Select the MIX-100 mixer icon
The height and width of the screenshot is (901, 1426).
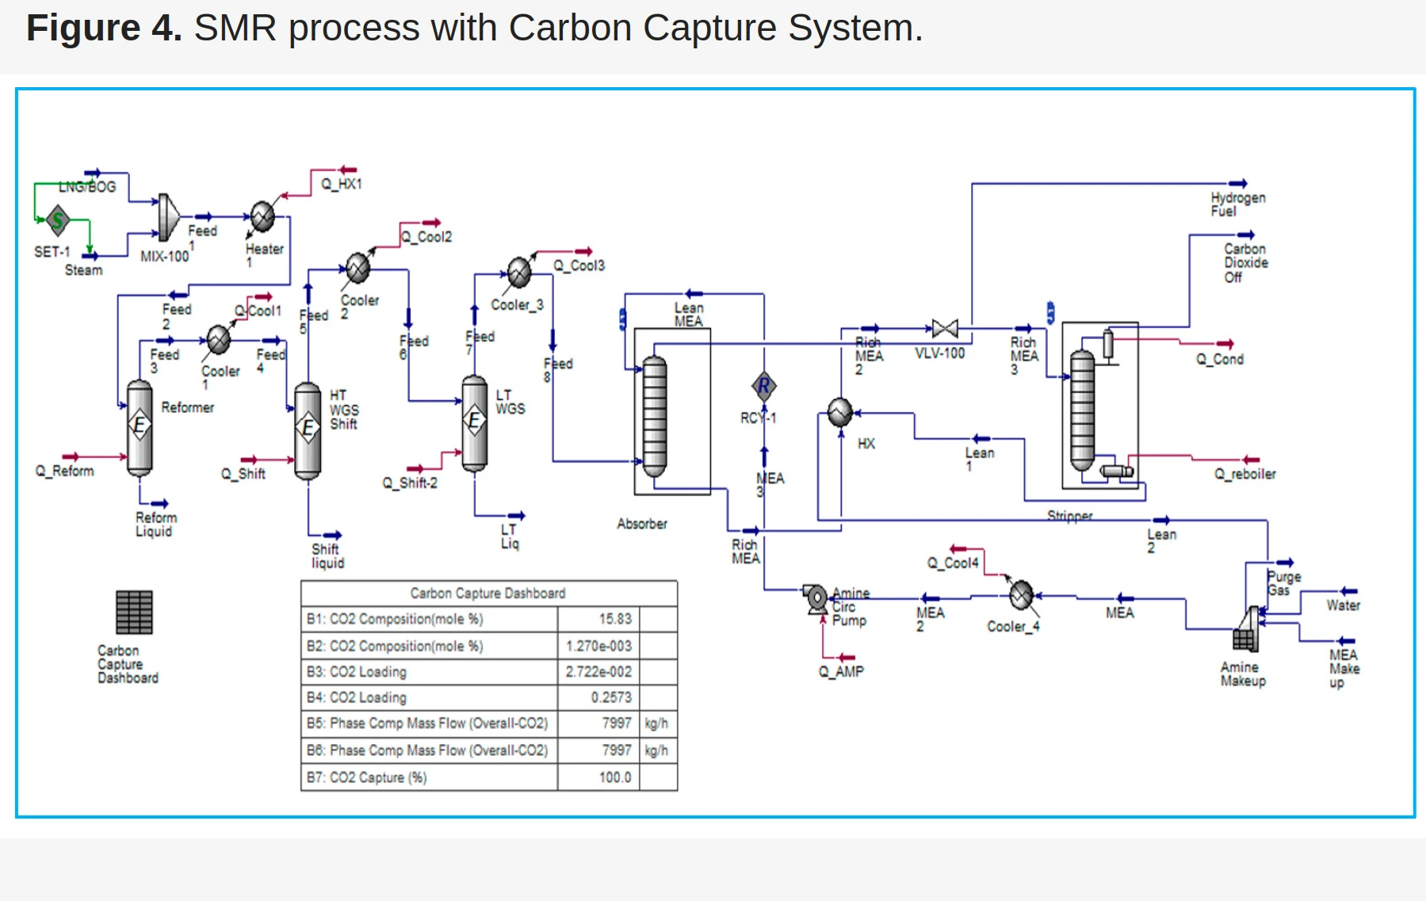[x=167, y=218]
